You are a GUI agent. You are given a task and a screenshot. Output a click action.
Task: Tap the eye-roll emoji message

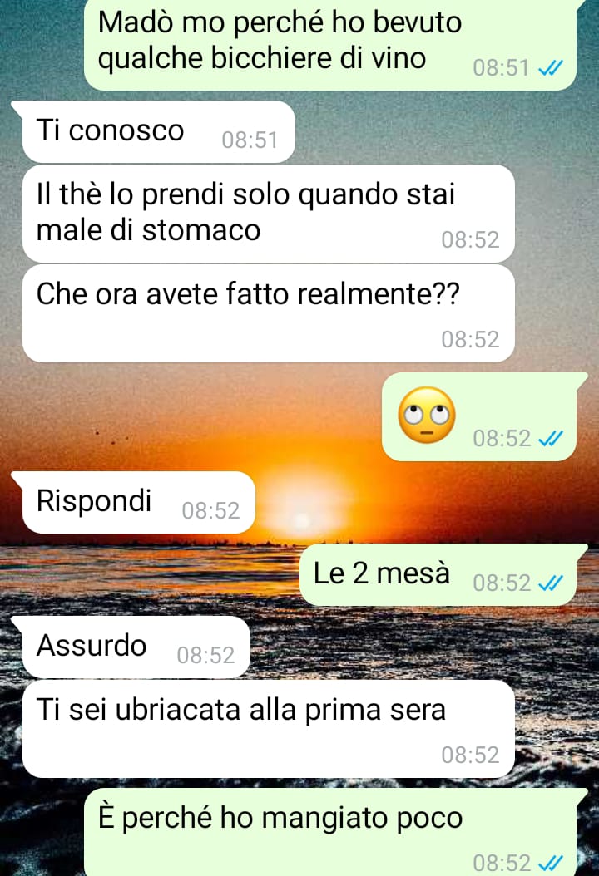tap(479, 416)
